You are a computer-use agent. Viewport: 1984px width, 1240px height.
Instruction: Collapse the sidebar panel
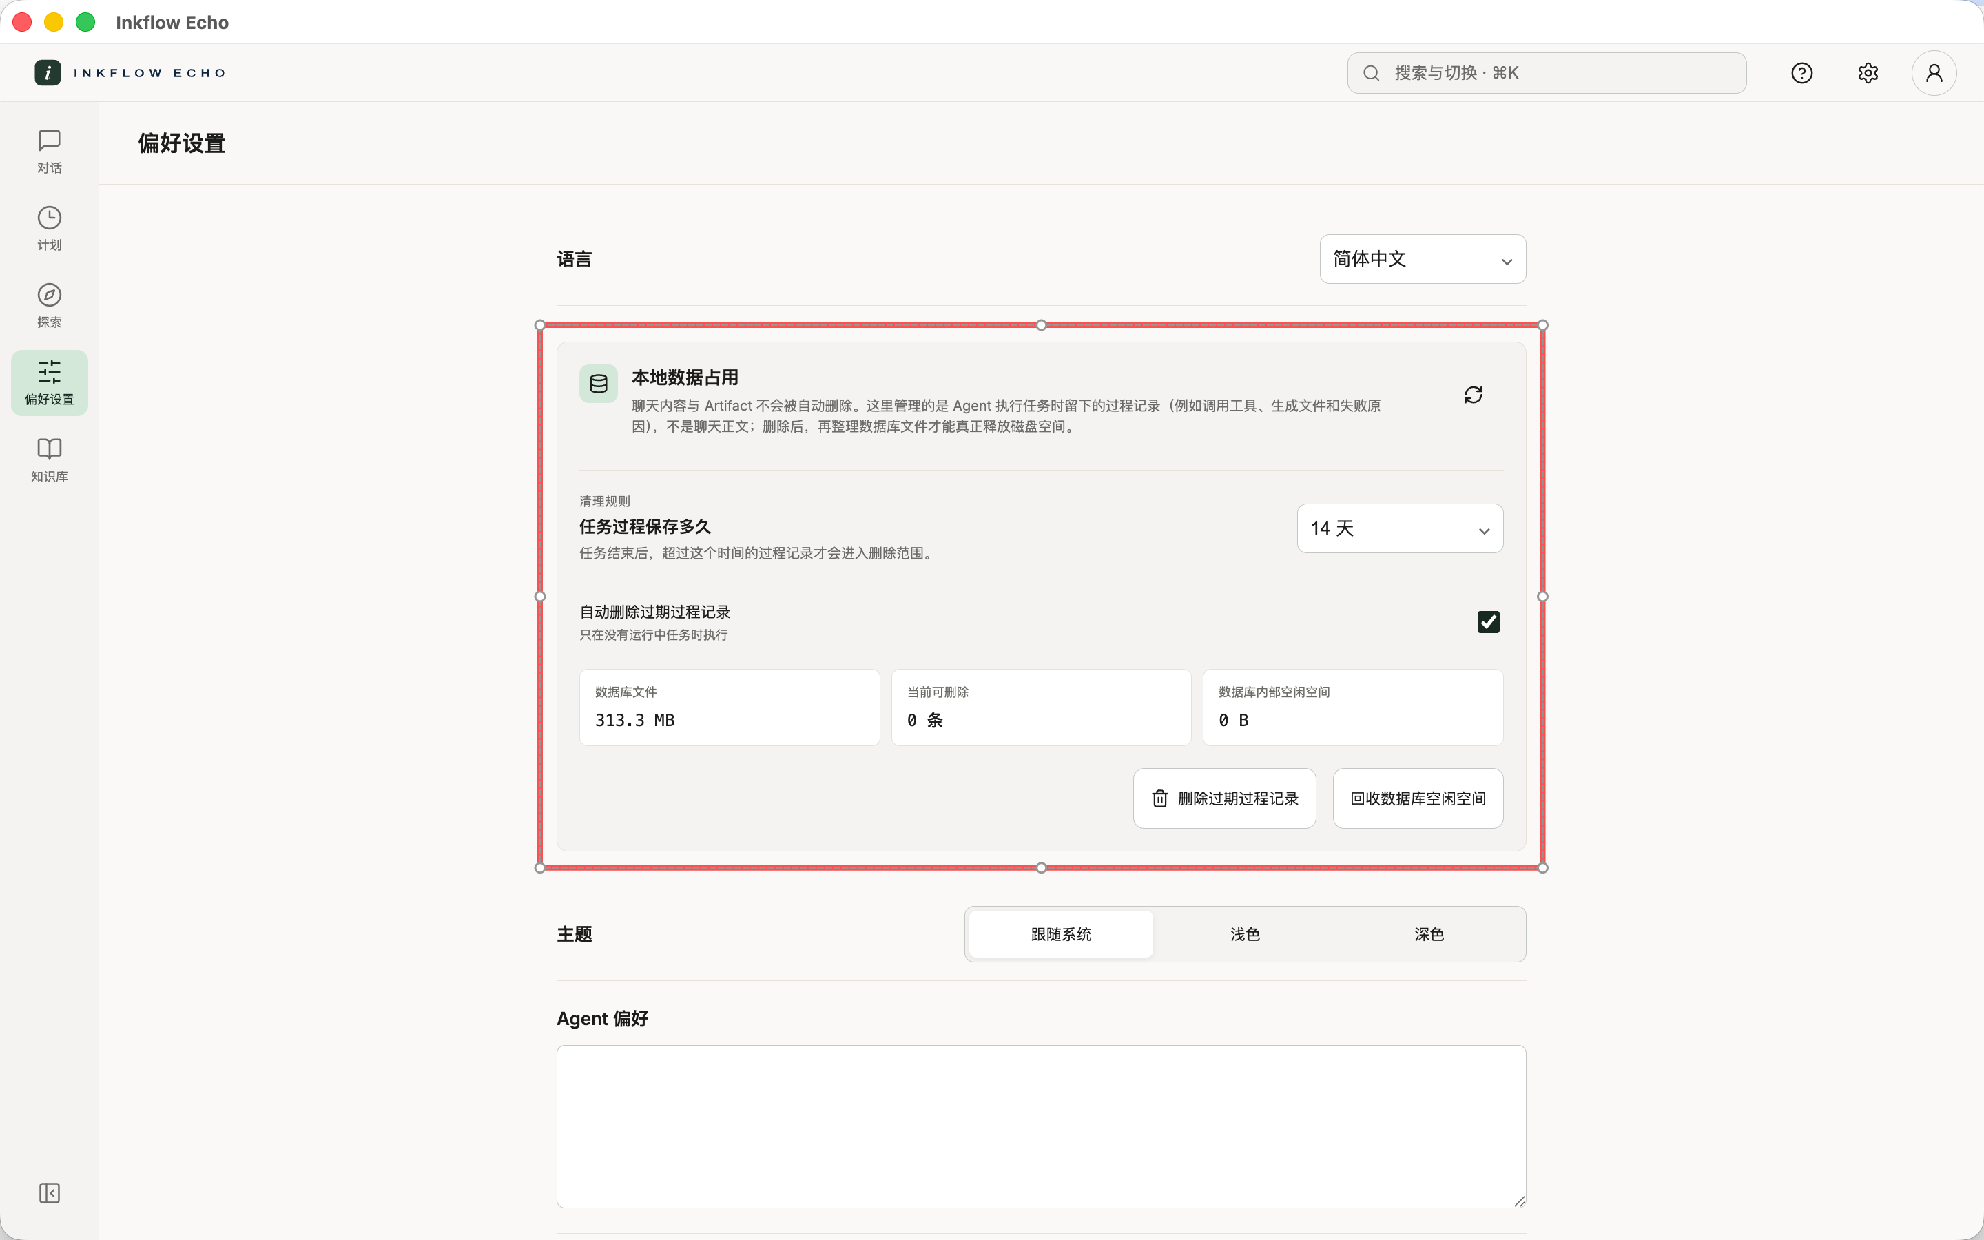[49, 1192]
